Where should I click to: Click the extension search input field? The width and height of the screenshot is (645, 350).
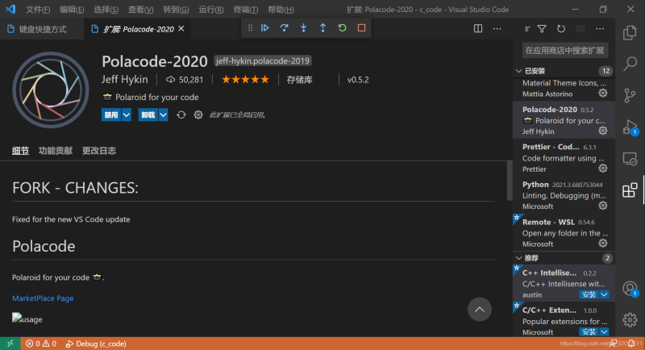pos(564,51)
